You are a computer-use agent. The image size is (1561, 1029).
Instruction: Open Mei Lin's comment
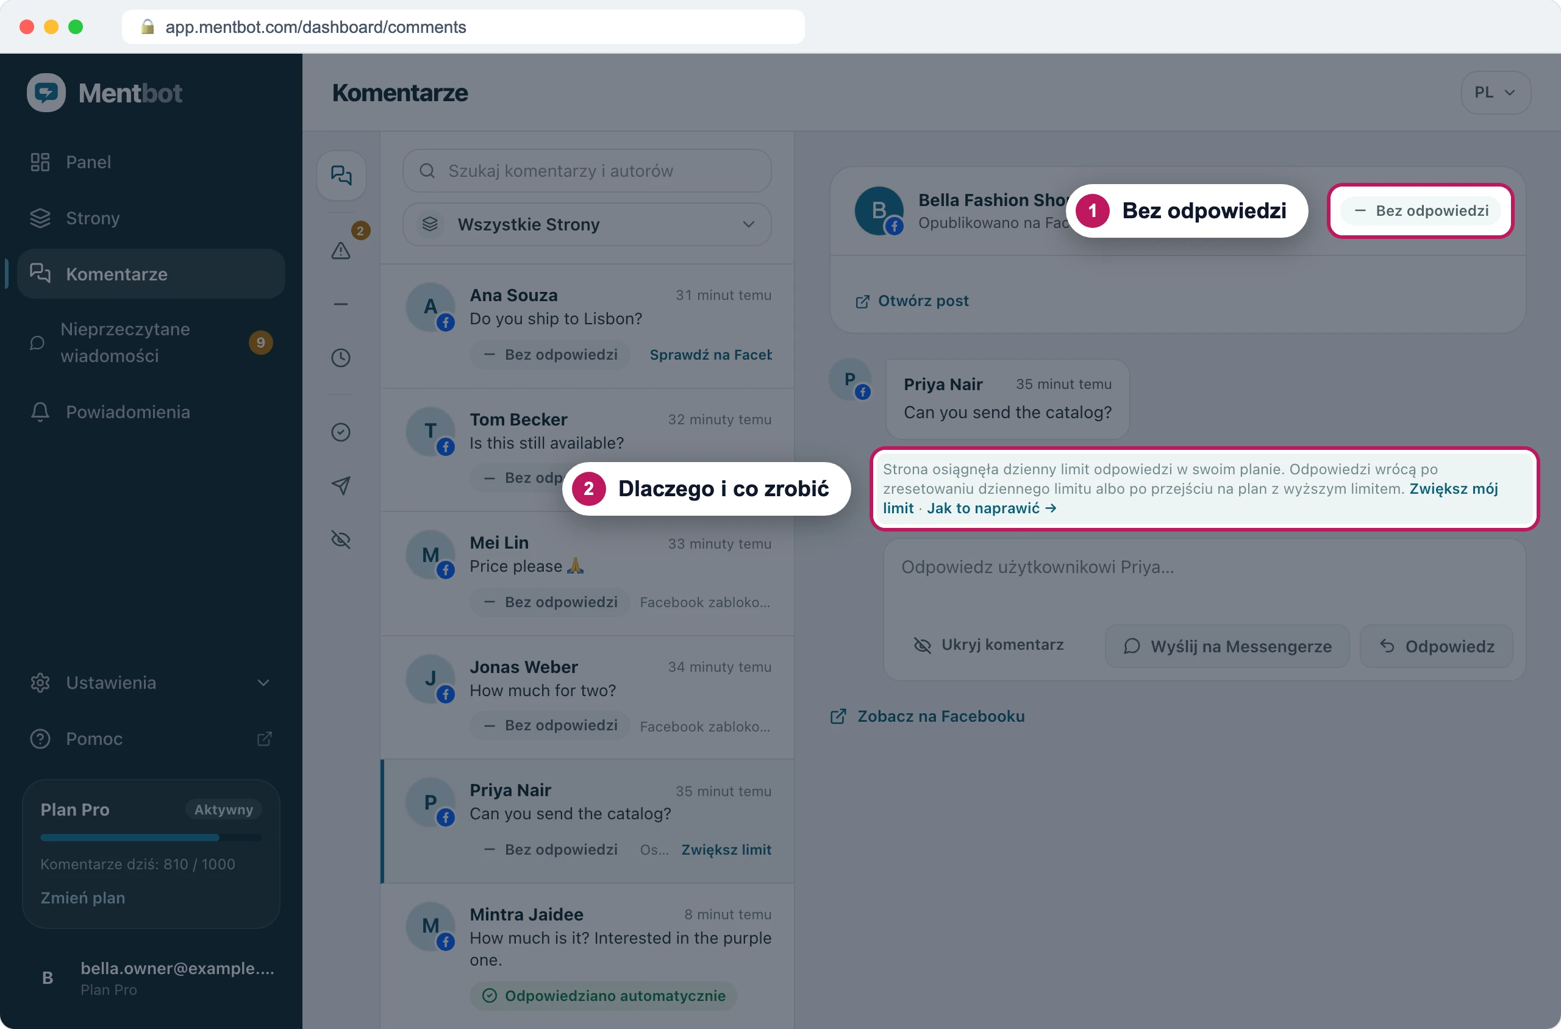[x=587, y=574]
